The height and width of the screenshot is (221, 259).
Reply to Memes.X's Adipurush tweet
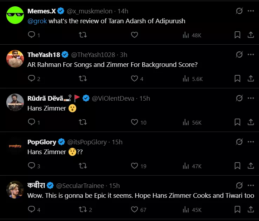coord(31,35)
